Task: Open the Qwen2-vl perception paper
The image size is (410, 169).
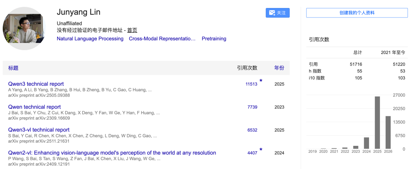Action: click(112, 153)
